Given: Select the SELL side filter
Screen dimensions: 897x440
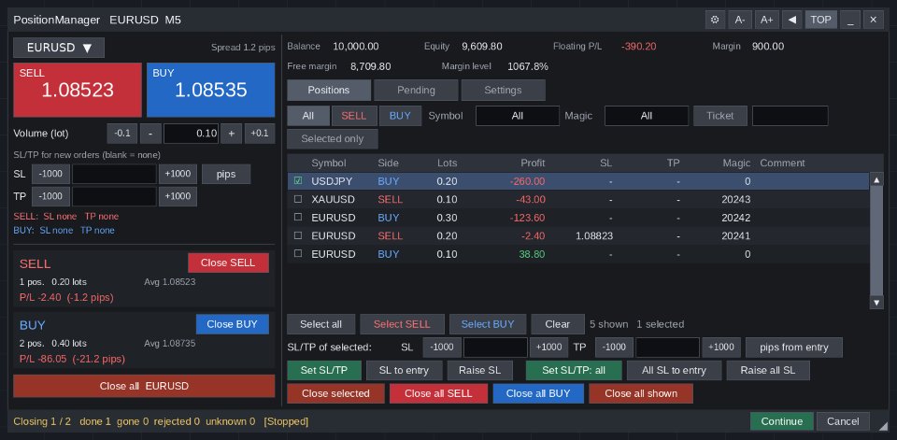Looking at the screenshot, I should point(354,116).
